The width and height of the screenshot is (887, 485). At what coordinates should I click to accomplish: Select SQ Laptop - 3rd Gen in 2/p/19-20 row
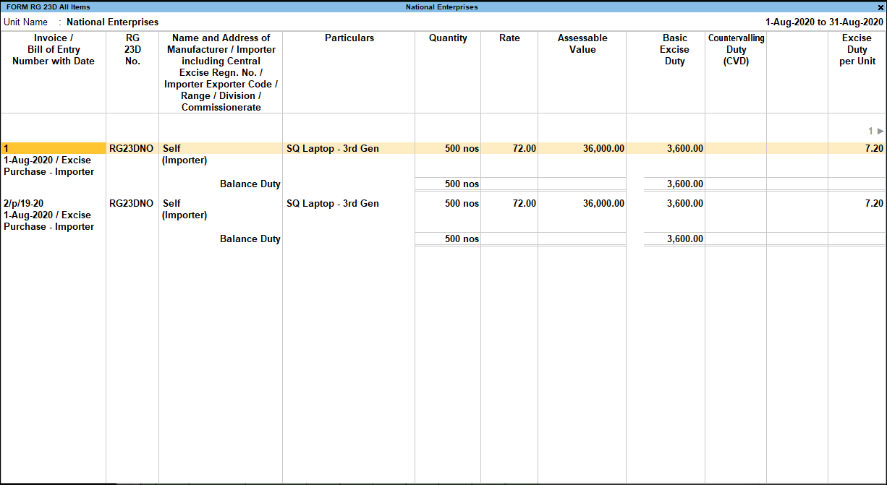pos(333,203)
